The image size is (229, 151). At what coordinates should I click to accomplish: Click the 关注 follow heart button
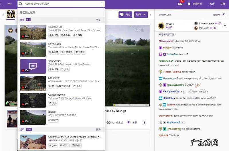(125, 15)
